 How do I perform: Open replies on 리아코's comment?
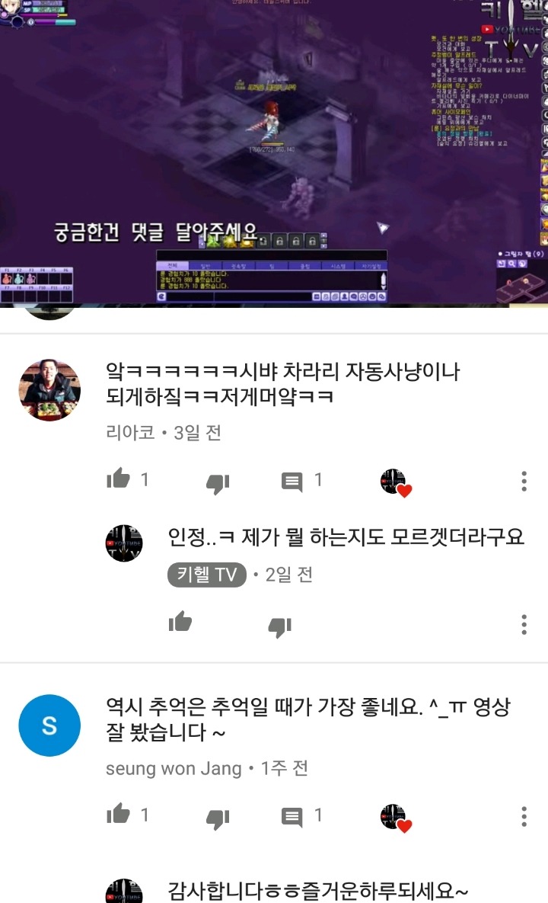point(292,481)
